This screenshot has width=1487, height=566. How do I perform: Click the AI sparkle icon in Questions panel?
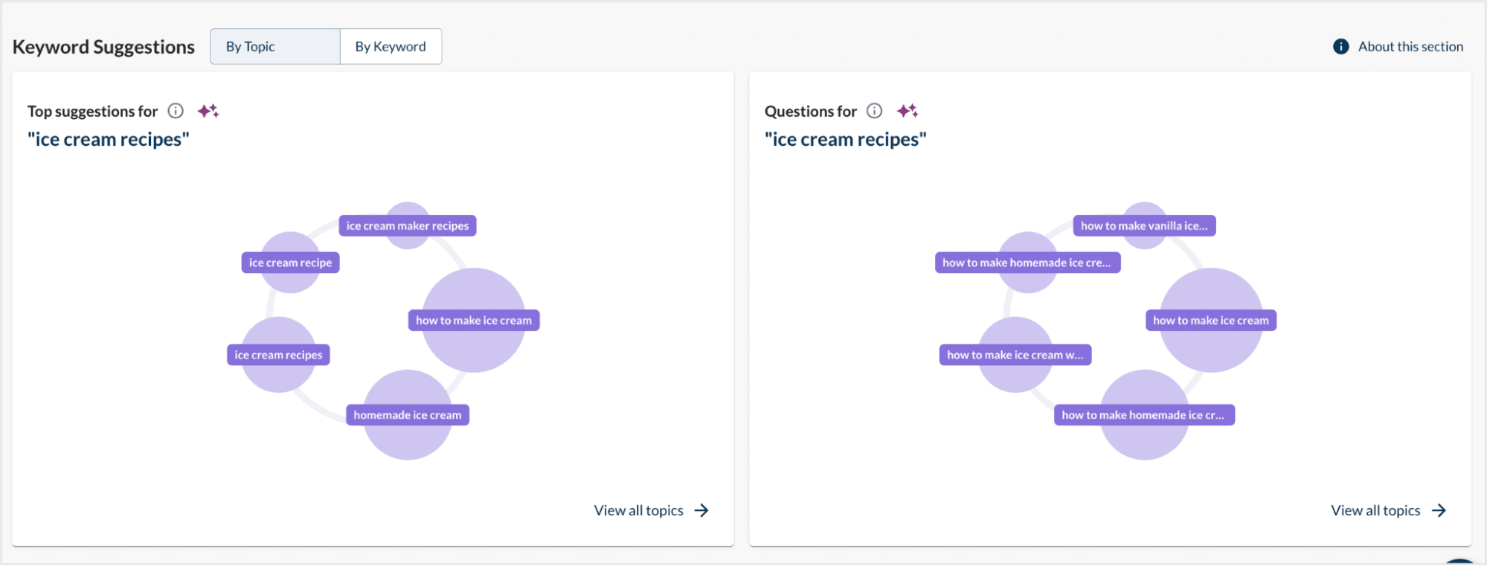pos(909,110)
